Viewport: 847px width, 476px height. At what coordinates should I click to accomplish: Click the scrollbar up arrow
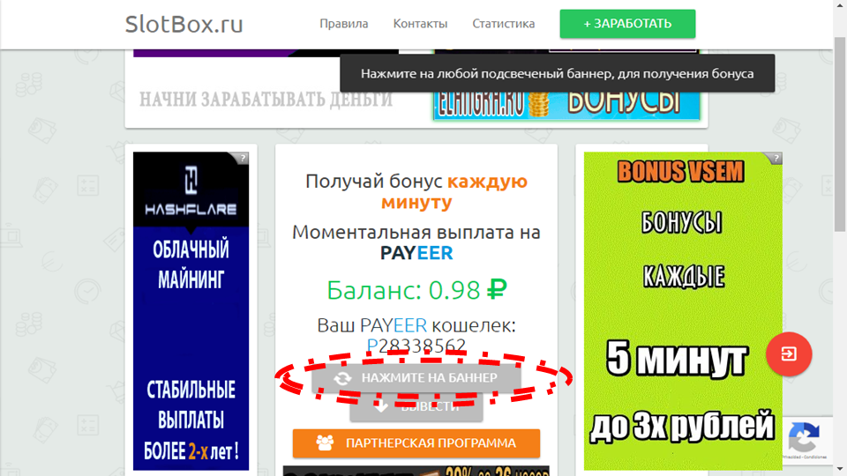point(840,4)
